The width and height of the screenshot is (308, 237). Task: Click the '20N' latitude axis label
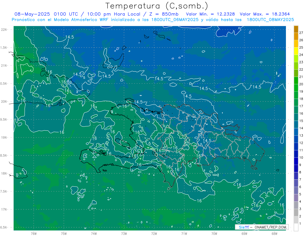point(4,101)
